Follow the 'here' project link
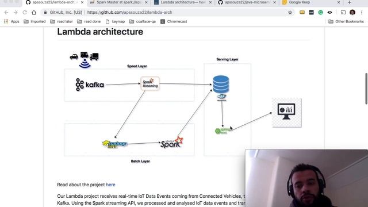 point(110,185)
